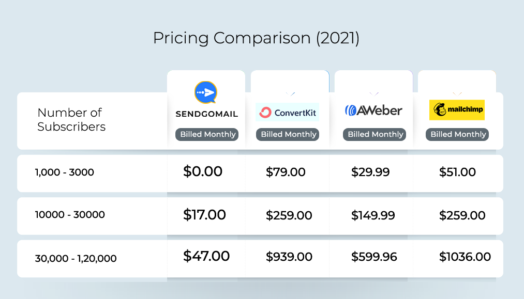Click the ConvertKit logo
Image resolution: width=524 pixels, height=299 pixels.
(288, 112)
